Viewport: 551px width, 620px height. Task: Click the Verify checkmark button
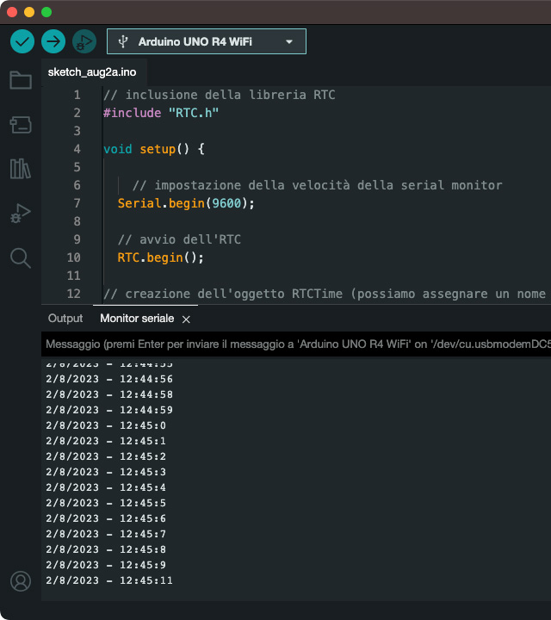(22, 40)
